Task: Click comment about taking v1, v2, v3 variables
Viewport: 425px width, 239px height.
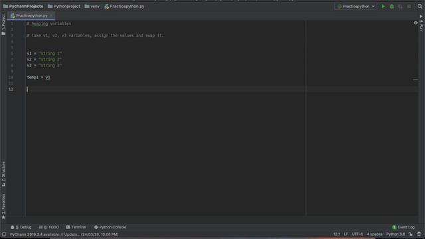Action: point(95,35)
